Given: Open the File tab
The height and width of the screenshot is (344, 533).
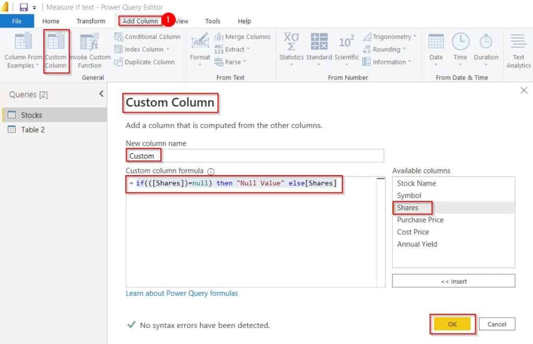Looking at the screenshot, I should click(17, 21).
